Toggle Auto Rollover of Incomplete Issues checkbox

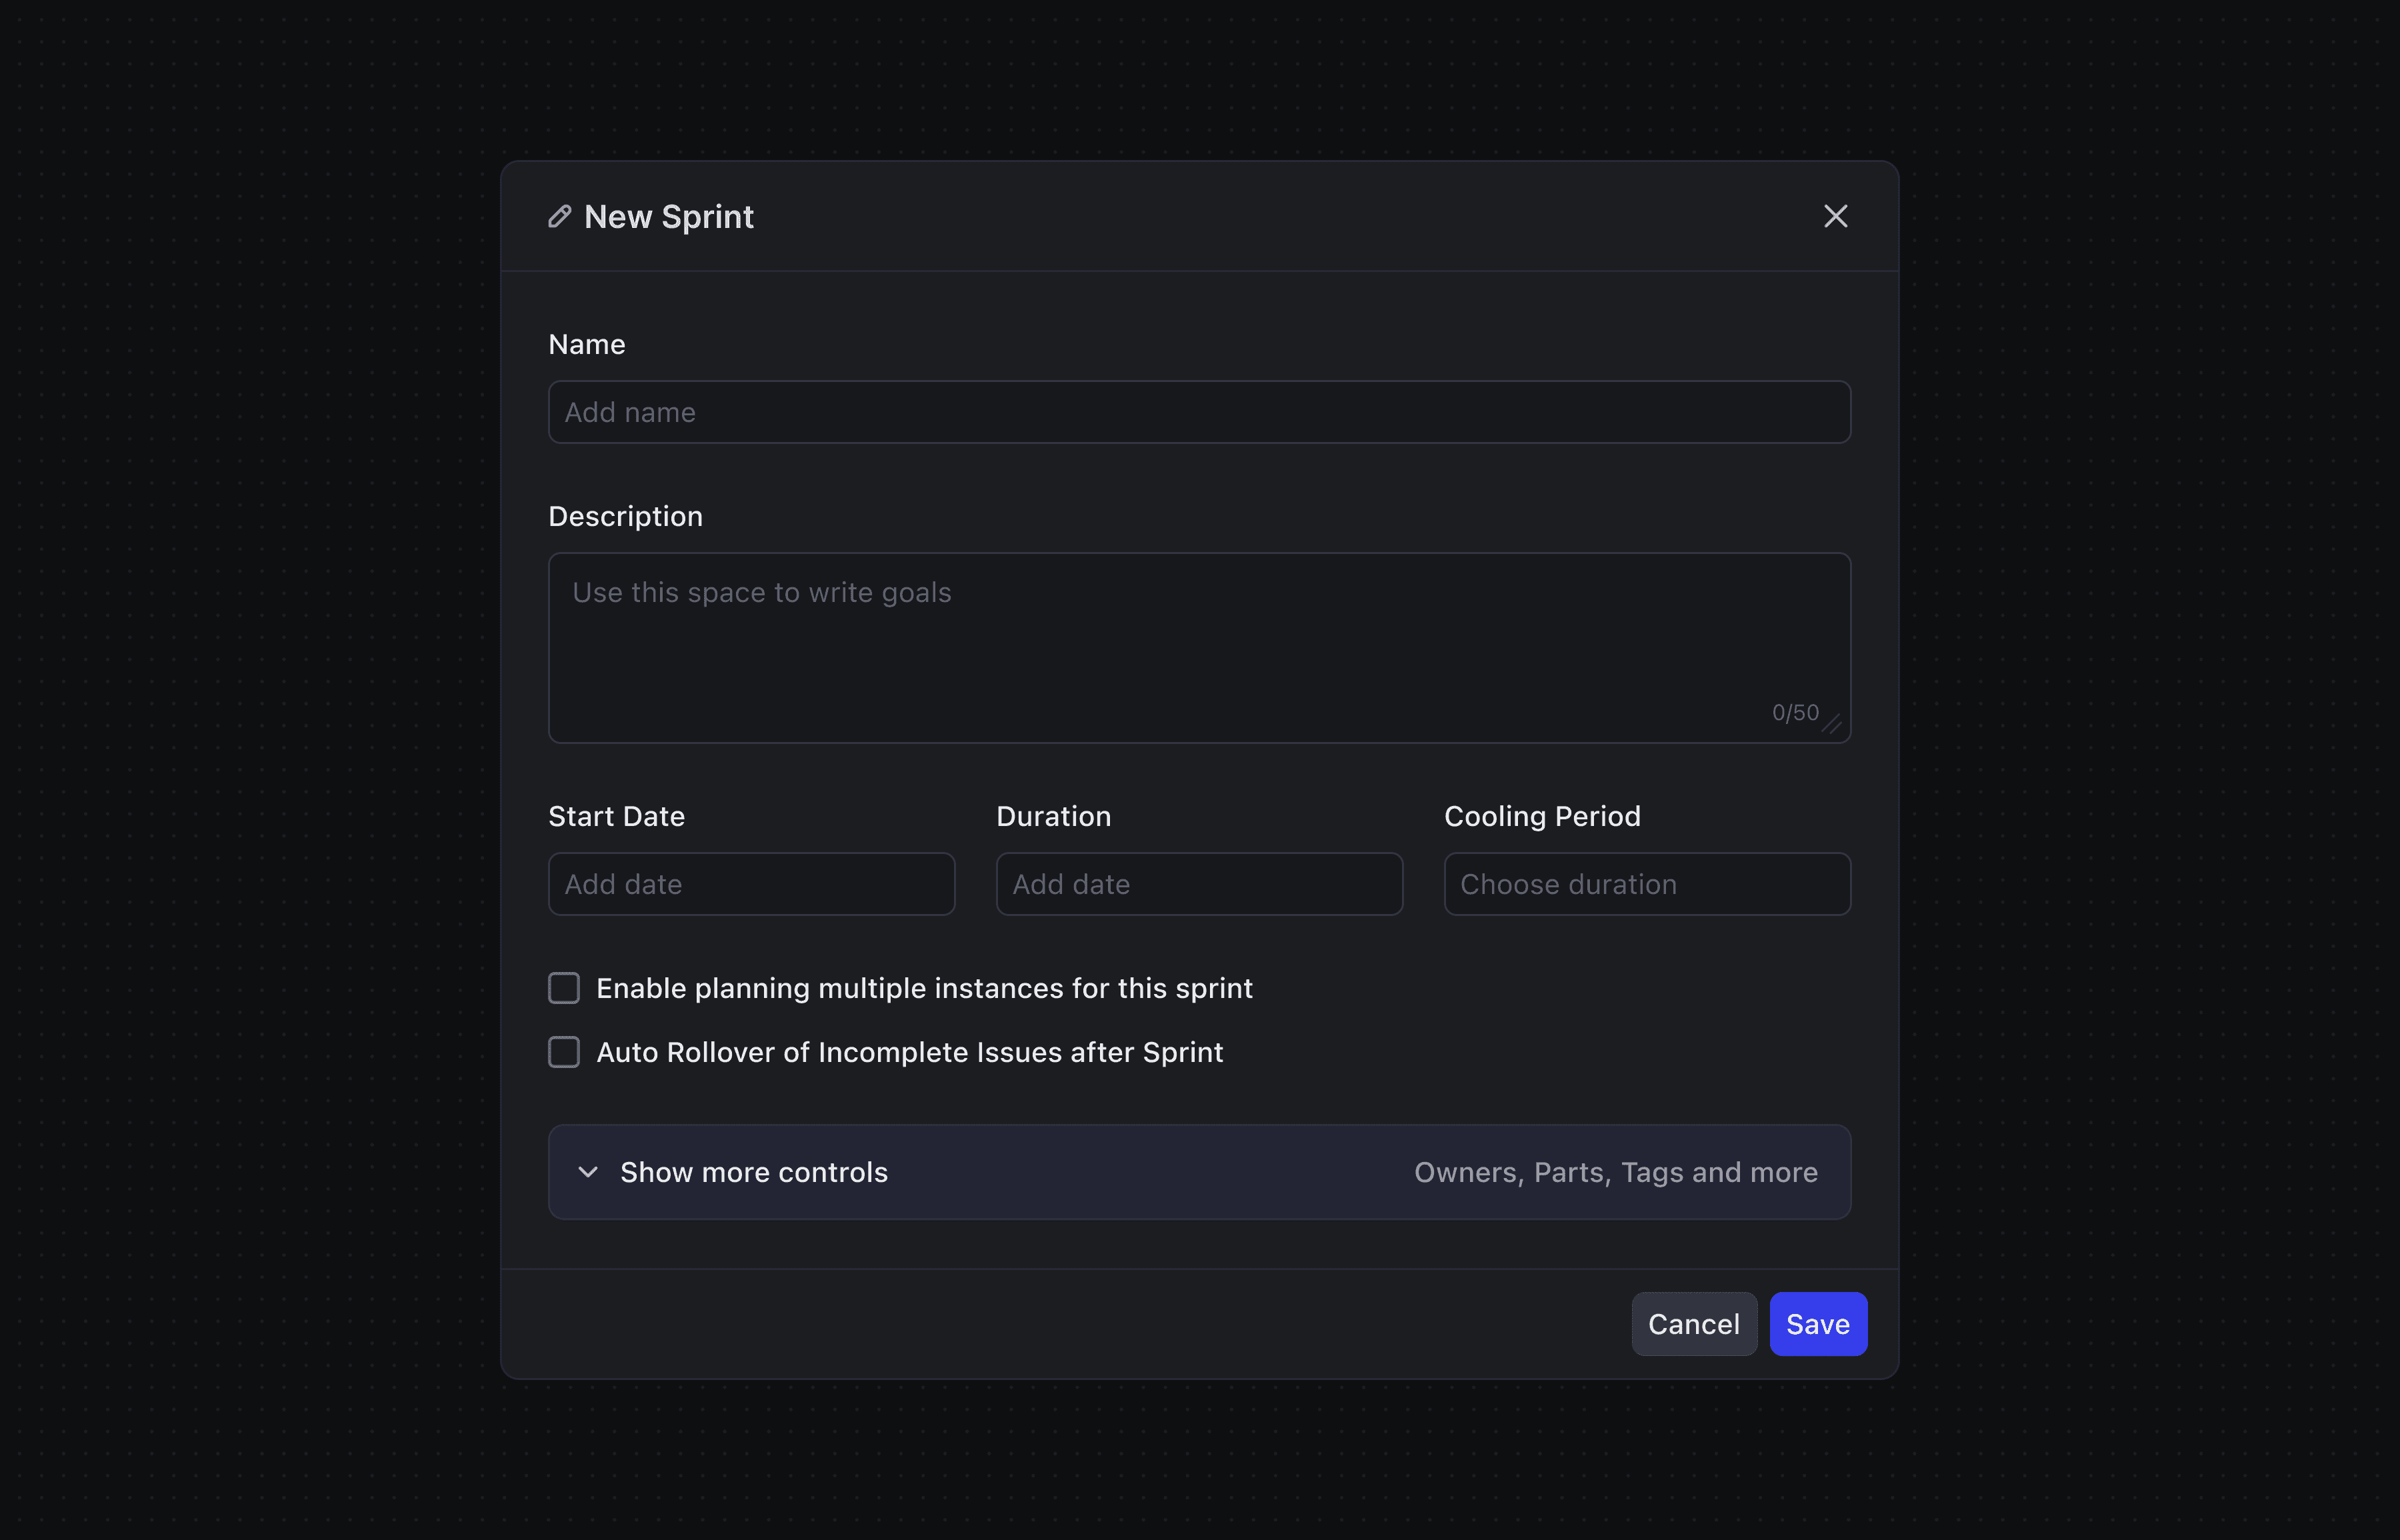(x=564, y=1052)
